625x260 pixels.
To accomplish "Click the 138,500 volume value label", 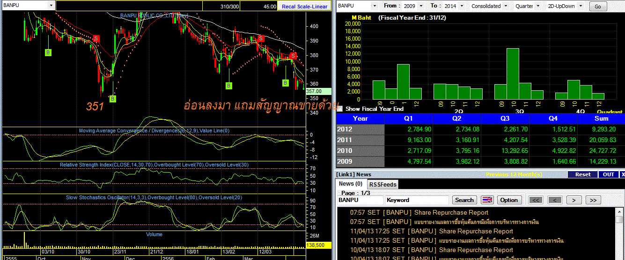I will [319, 245].
